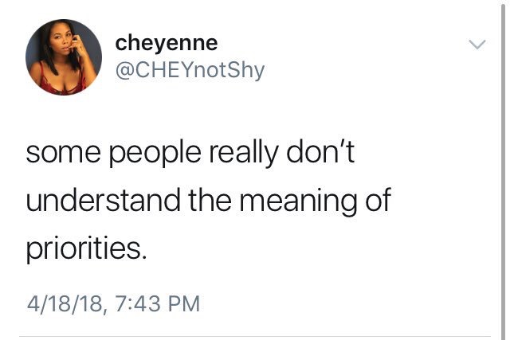The image size is (510, 340).
Task: Click the word some starting the tweet
Action: tap(64, 155)
